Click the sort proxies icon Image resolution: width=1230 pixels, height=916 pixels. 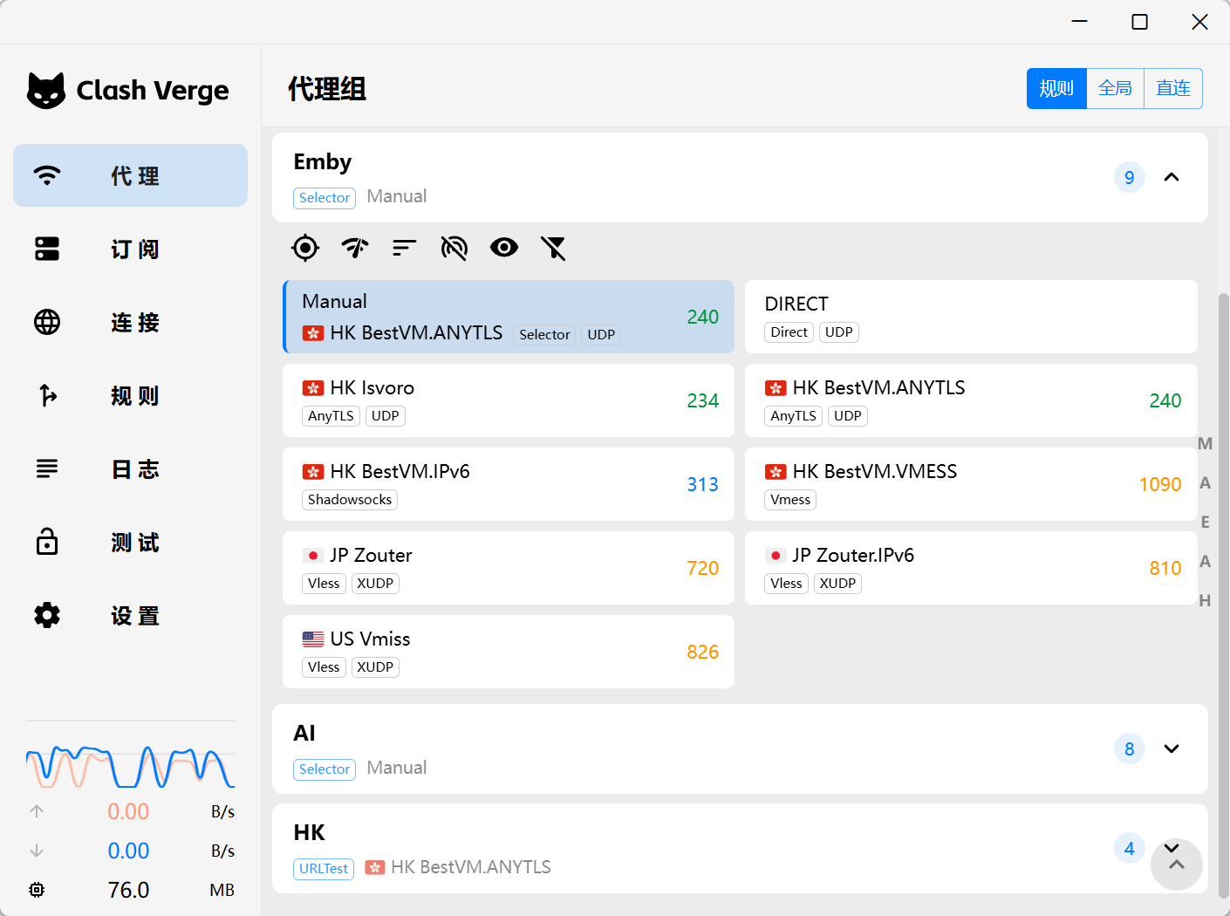click(x=404, y=249)
